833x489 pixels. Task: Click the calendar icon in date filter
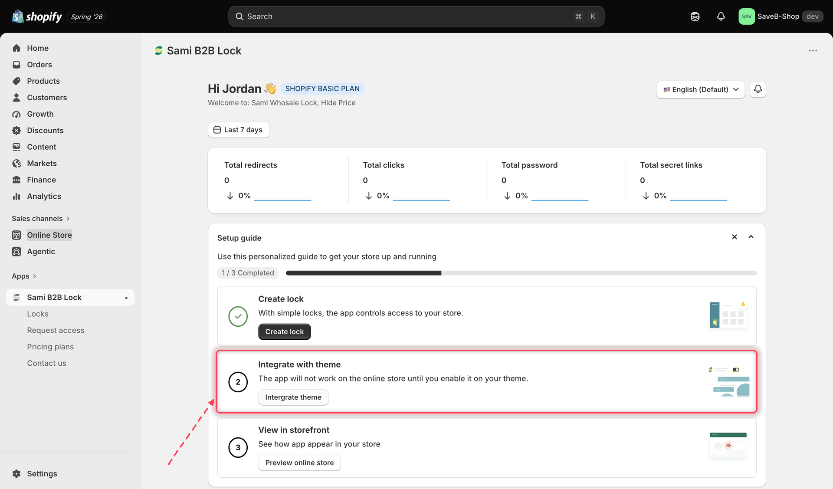coord(217,130)
